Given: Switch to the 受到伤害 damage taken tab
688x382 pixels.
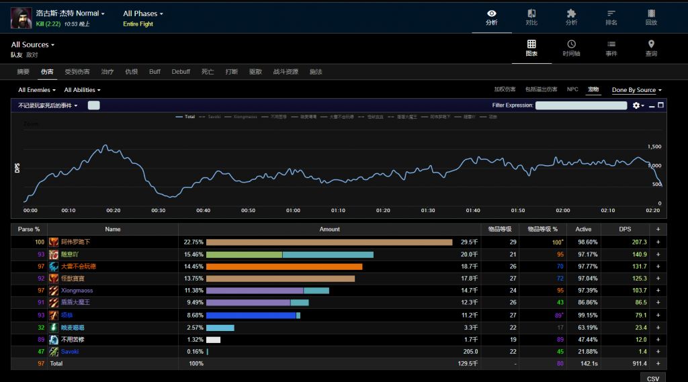Looking at the screenshot, I should (77, 72).
